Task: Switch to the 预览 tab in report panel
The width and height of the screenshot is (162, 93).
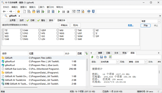Action: point(124,53)
